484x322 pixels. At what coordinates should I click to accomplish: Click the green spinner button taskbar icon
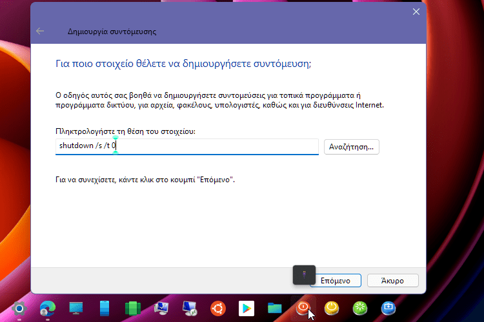pyautogui.click(x=360, y=308)
